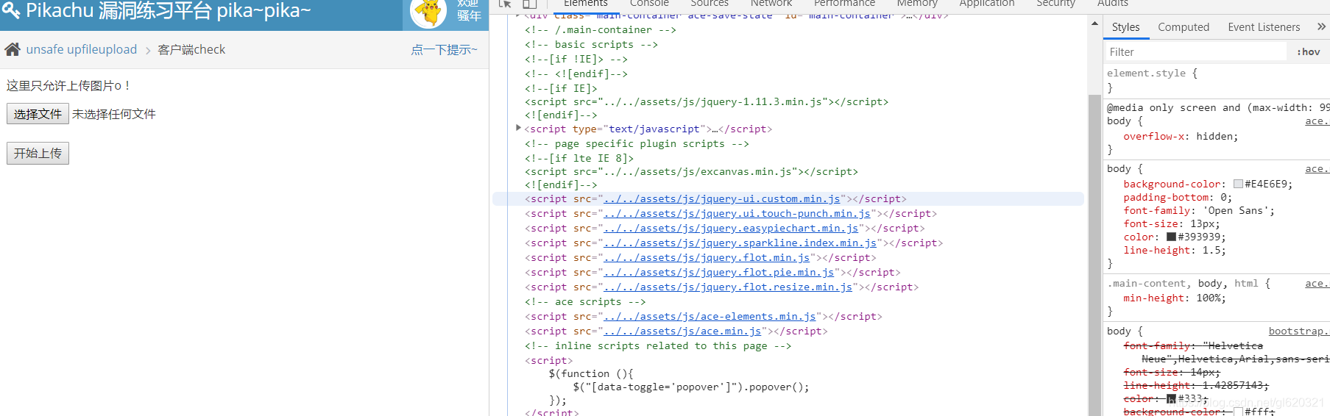This screenshot has height=416, width=1330.
Task: Open jquery.flot.resize.min.js script link
Action: (728, 287)
